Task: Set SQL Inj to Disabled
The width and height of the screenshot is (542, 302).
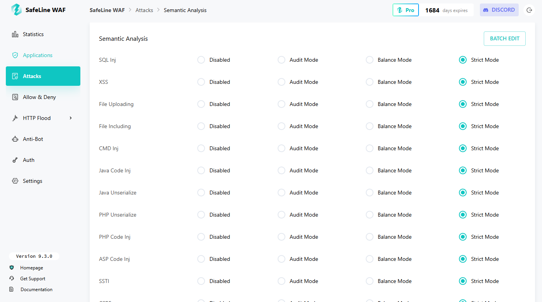Action: click(x=201, y=60)
